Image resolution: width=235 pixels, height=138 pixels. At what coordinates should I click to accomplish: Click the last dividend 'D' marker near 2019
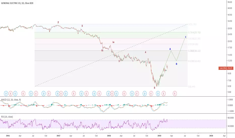[x=158, y=94]
